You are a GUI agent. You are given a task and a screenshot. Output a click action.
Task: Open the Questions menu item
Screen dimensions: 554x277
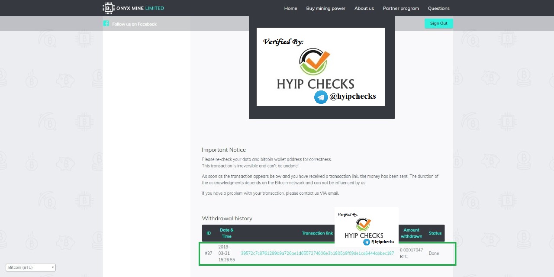438,8
